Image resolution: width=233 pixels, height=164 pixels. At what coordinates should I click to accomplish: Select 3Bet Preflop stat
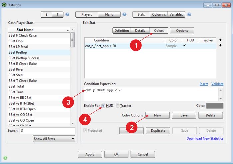(39, 52)
